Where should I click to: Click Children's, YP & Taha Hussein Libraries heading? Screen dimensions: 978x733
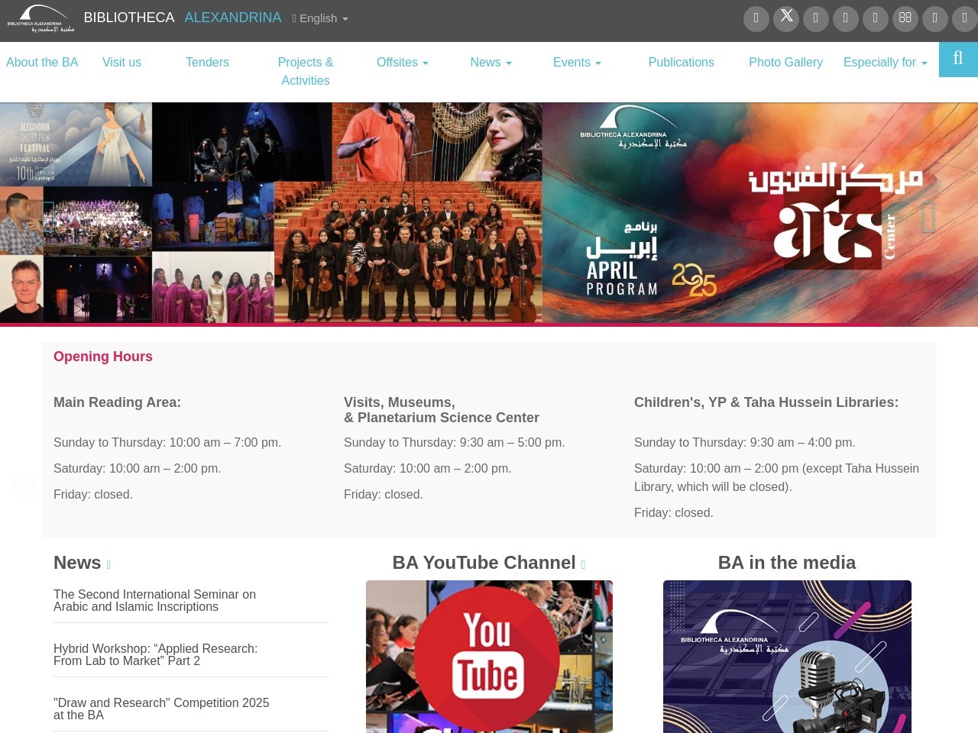(766, 402)
